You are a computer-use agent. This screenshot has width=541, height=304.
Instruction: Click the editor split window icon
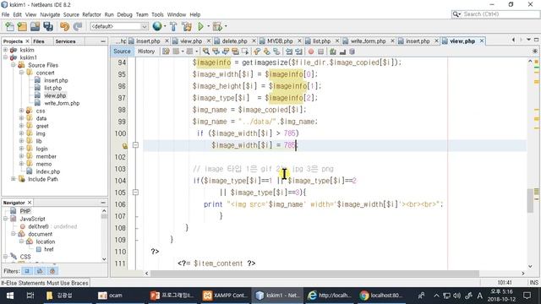coord(535,51)
